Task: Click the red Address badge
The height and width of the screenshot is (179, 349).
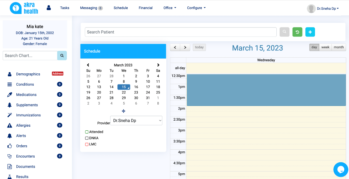Action: [58, 73]
